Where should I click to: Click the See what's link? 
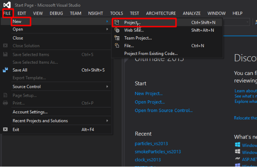[245, 96]
